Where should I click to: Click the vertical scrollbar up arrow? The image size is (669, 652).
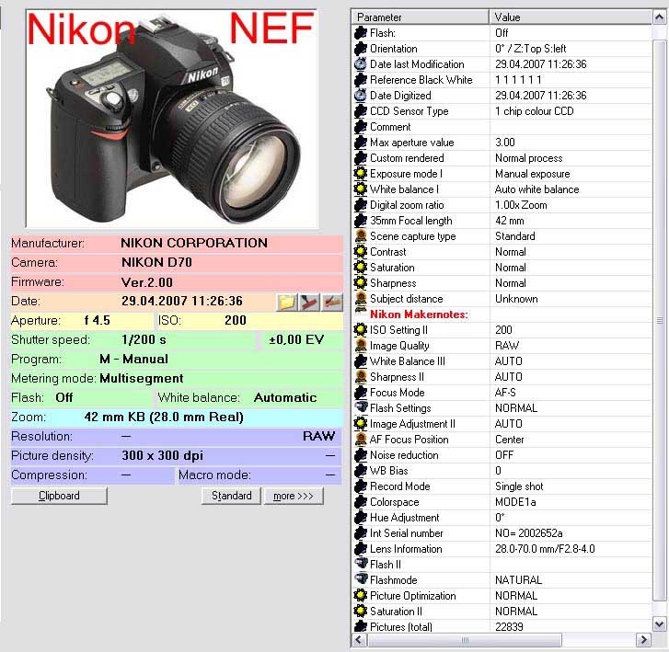coord(659,17)
